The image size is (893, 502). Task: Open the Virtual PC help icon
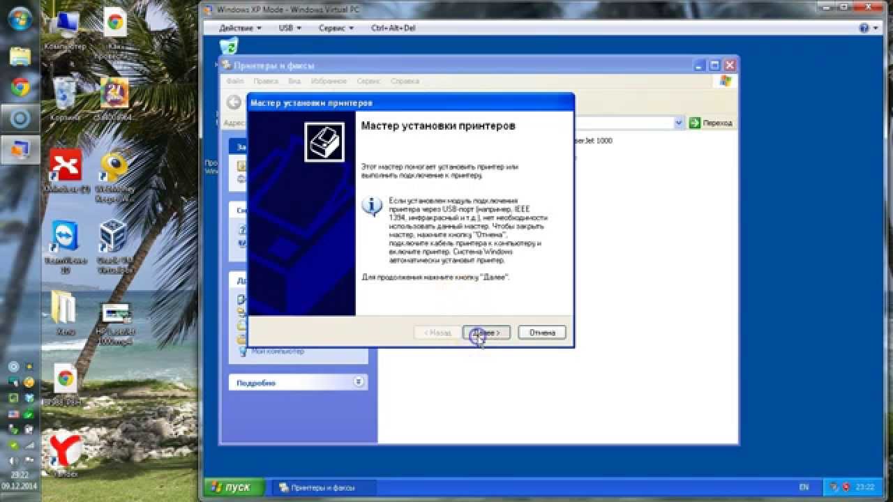coord(864,28)
